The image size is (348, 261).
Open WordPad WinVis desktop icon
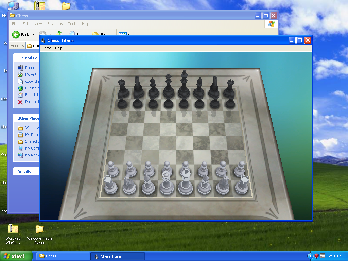click(x=13, y=234)
